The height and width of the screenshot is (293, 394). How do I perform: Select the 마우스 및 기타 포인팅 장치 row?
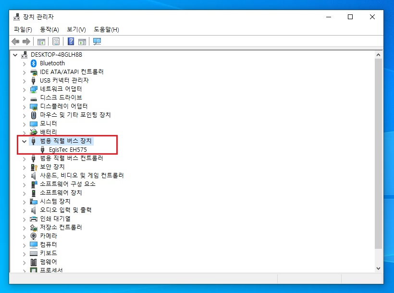pos(75,115)
